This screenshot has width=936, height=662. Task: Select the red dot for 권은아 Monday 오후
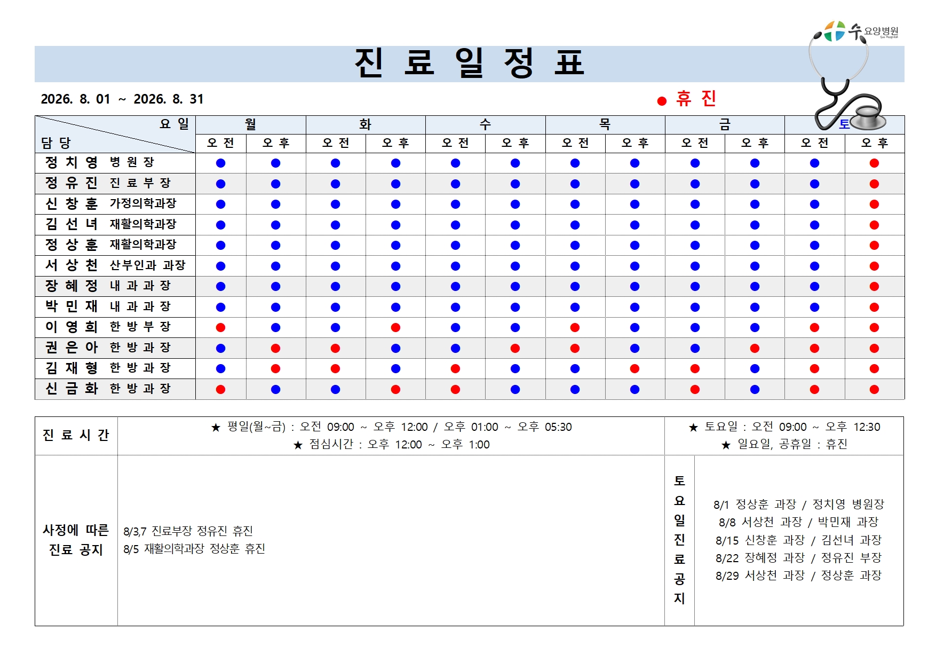coord(275,348)
